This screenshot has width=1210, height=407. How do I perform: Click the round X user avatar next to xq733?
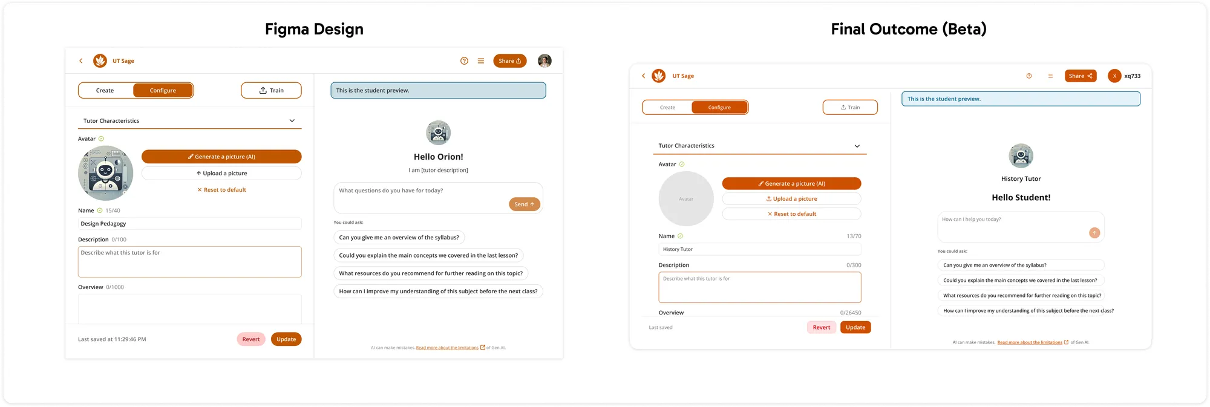1114,76
